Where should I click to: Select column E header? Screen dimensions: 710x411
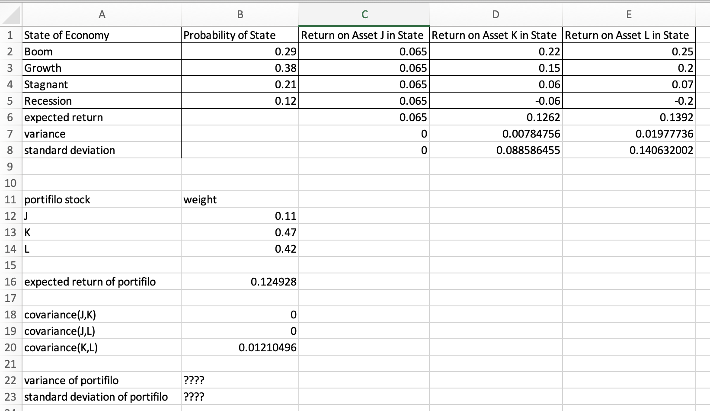(628, 14)
